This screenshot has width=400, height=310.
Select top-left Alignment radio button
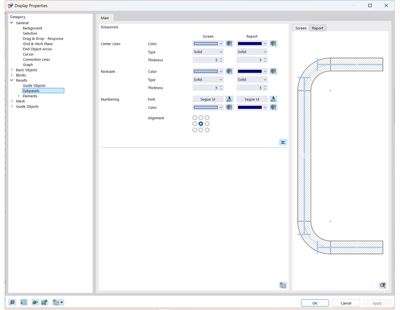195,118
